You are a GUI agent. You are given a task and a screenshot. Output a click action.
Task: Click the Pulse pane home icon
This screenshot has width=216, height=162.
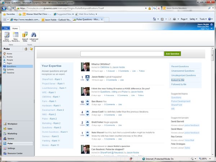(26, 49)
